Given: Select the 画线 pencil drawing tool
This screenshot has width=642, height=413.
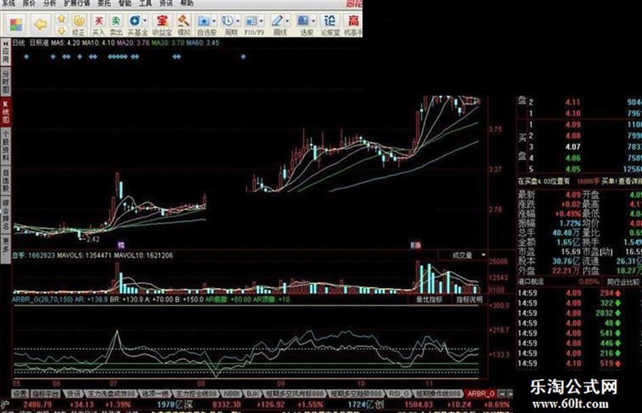Looking at the screenshot, I should point(277,20).
